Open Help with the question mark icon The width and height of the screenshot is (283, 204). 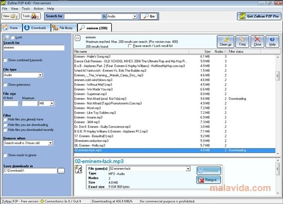pyautogui.click(x=272, y=42)
